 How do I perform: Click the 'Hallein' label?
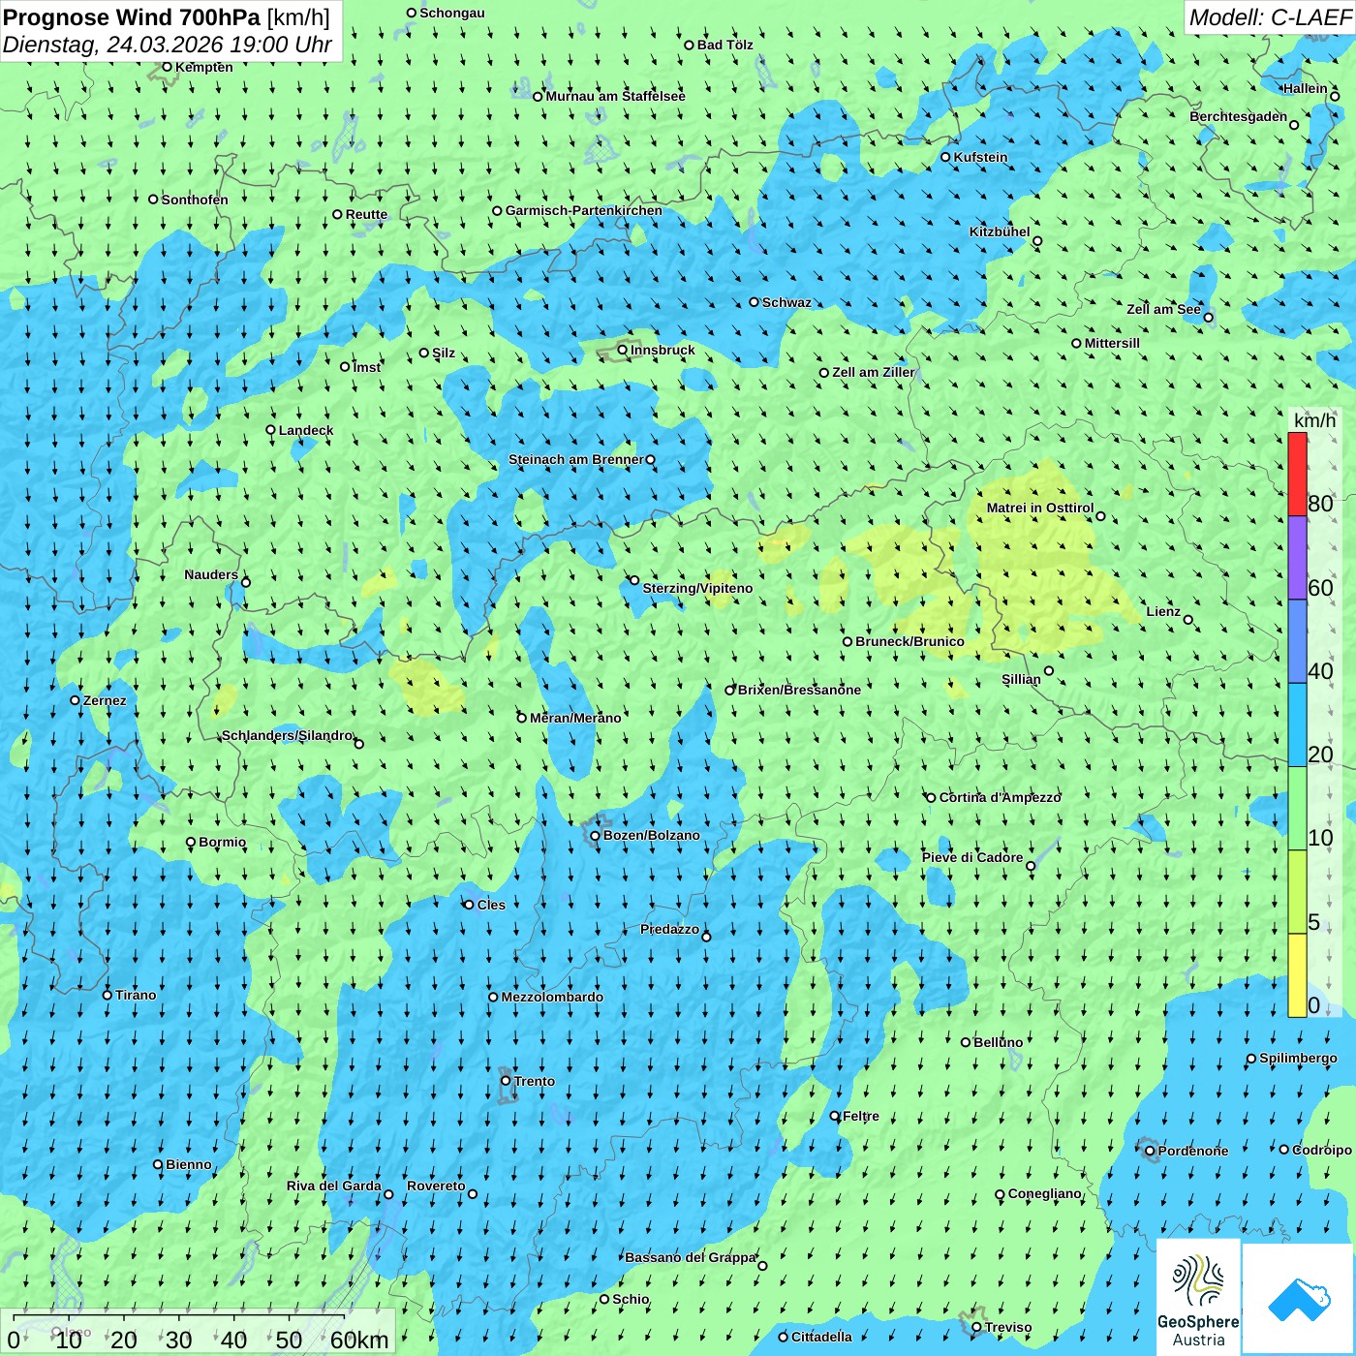tap(1306, 88)
